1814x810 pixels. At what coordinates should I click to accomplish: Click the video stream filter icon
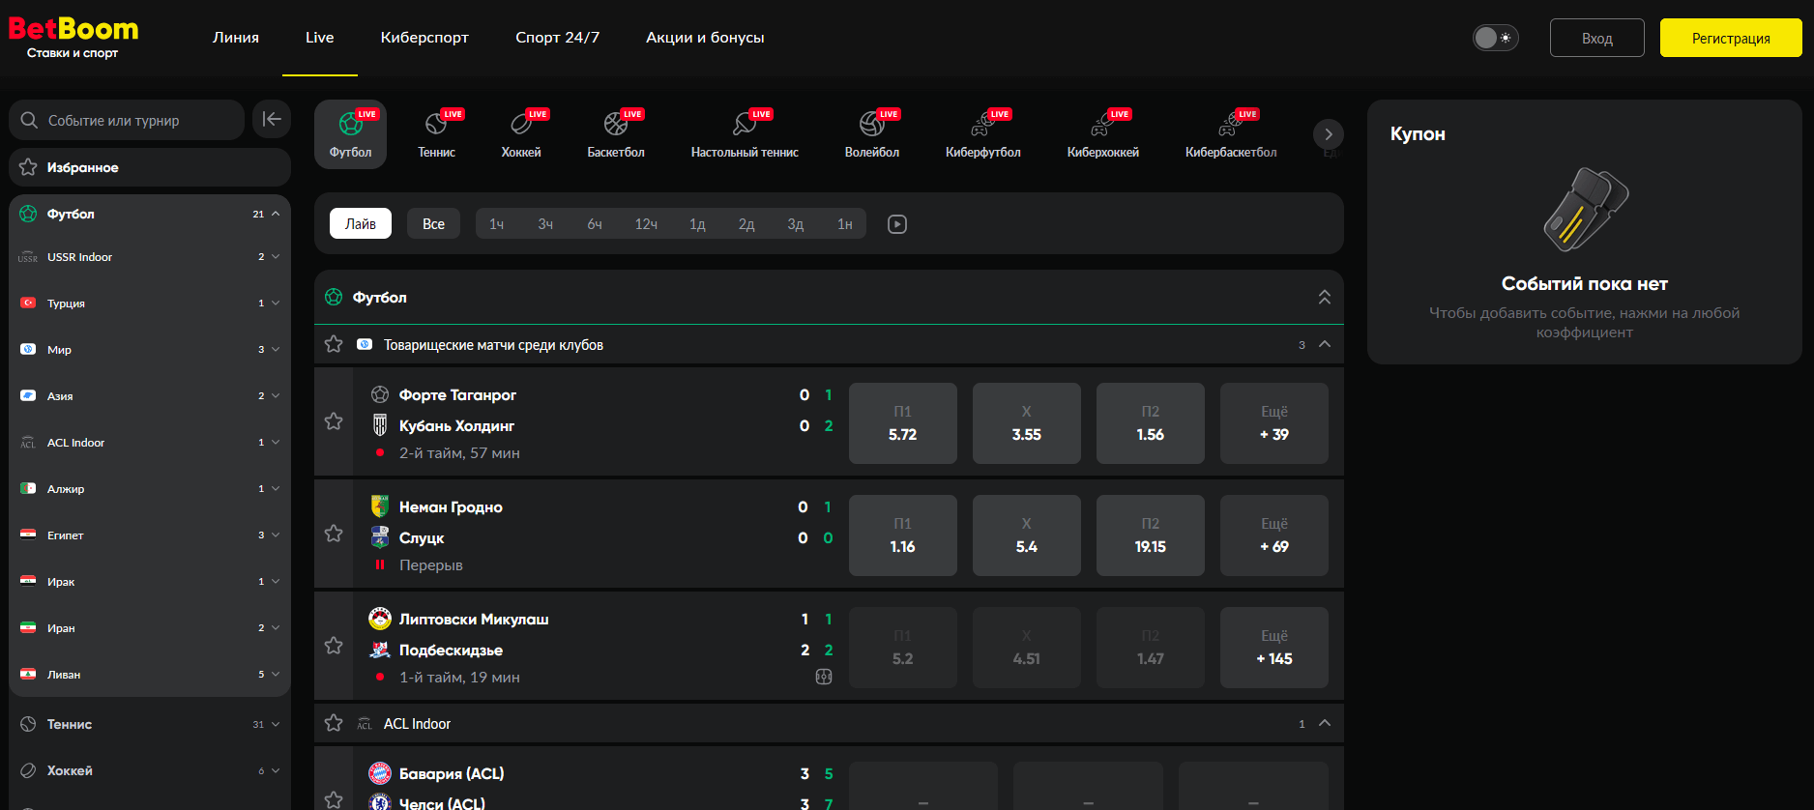(x=897, y=224)
